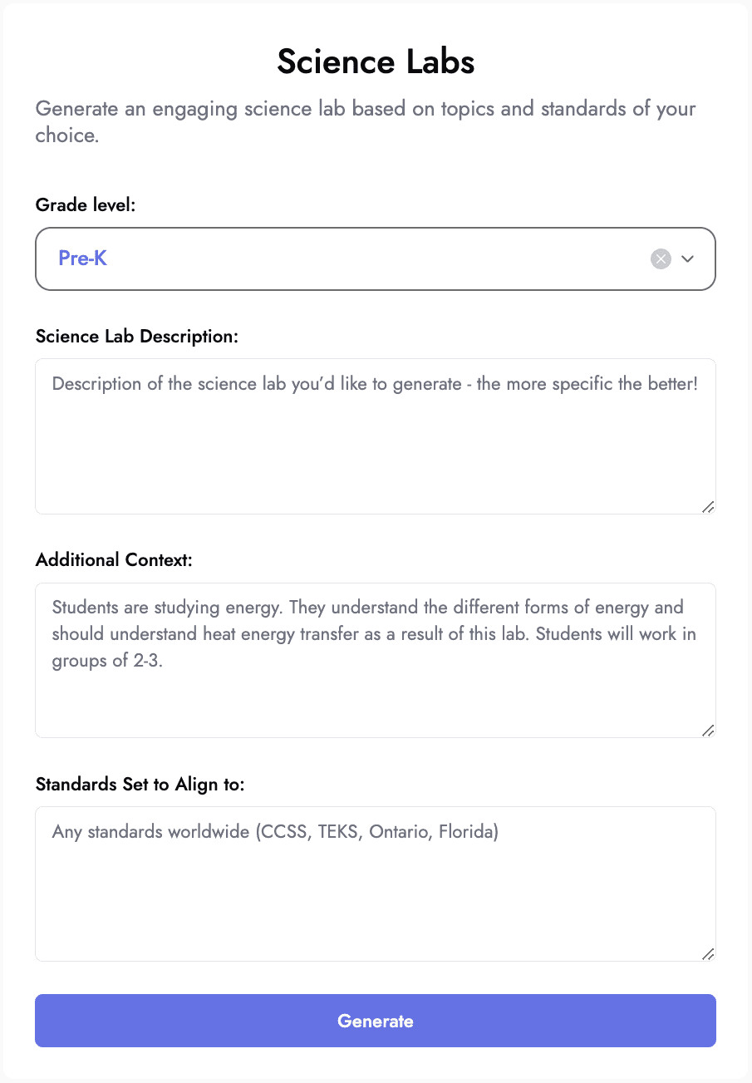Click the Standards Set to Align to label

point(140,785)
